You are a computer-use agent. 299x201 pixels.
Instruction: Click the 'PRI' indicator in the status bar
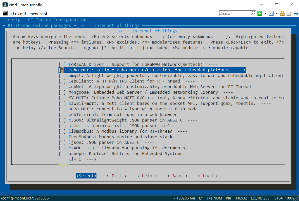click(x=228, y=198)
